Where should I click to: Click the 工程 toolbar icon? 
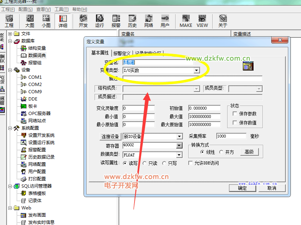[x=9, y=21]
